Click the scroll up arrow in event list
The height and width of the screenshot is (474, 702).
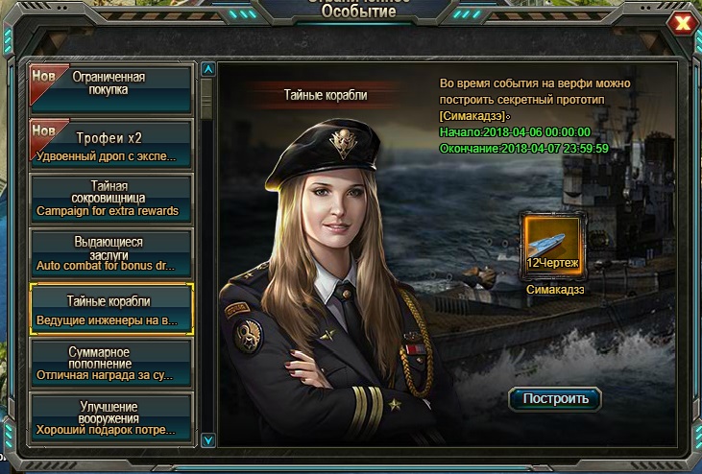coord(208,69)
